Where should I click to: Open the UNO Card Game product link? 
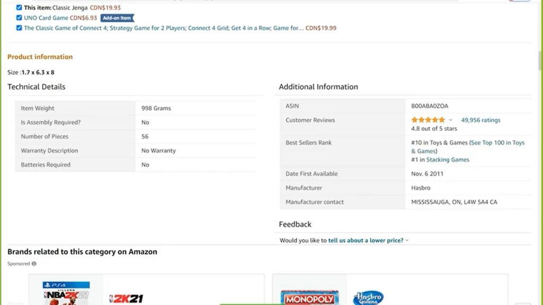point(46,17)
